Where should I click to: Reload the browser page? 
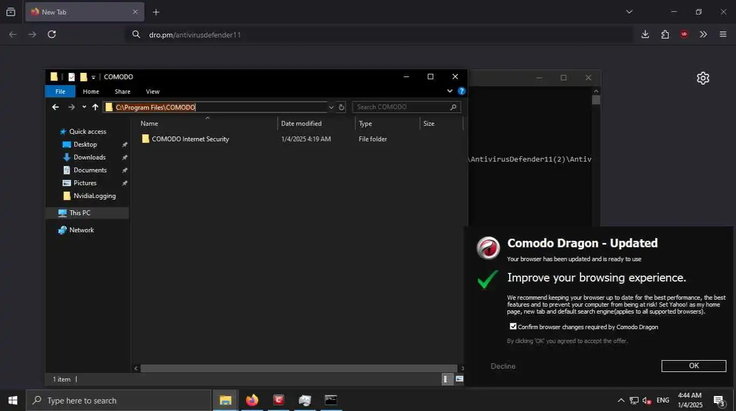52,34
